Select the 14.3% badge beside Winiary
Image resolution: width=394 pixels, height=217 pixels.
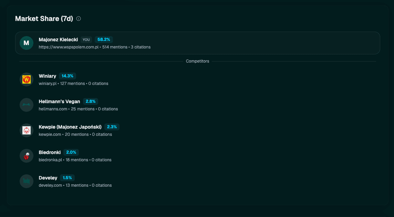[x=66, y=76]
